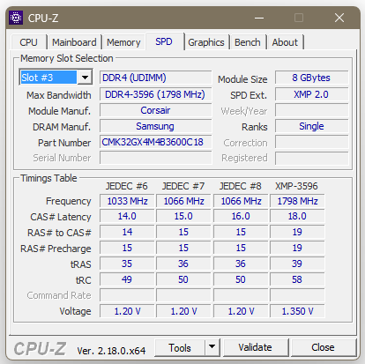
Task: Click the Samsung DRAM manufacturer value
Action: [x=155, y=126]
